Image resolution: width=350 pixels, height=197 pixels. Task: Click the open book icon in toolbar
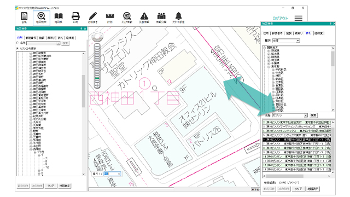[59, 18]
